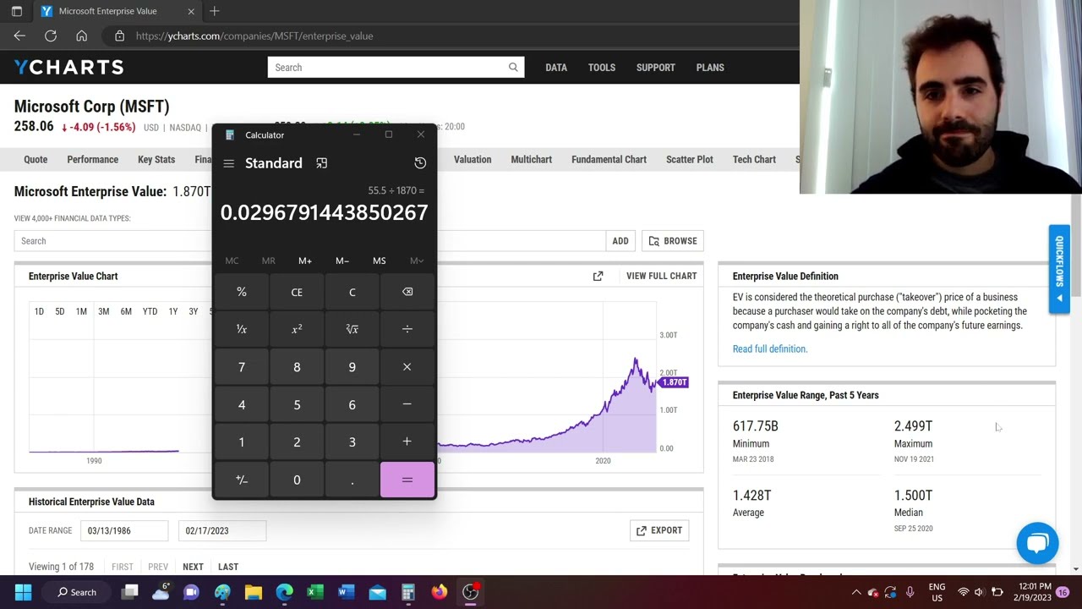1082x609 pixels.
Task: Click the BROWSE financial data button
Action: tap(673, 241)
